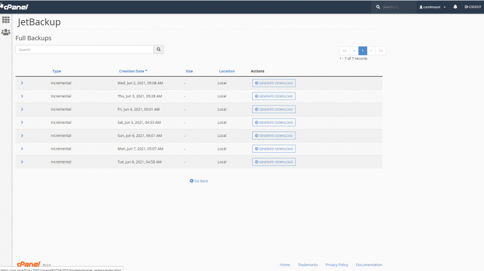Open the user account dropdown
The width and height of the screenshot is (484, 271).
click(432, 7)
